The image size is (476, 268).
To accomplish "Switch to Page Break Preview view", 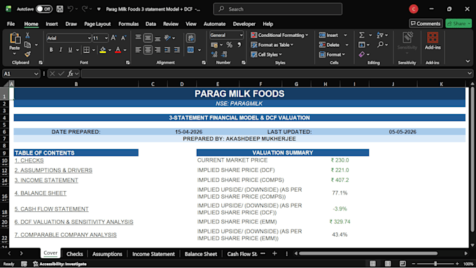I will tap(402, 263).
